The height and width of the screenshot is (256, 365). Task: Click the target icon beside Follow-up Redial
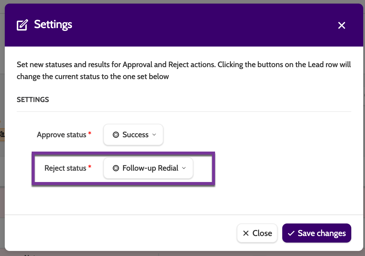(x=116, y=168)
